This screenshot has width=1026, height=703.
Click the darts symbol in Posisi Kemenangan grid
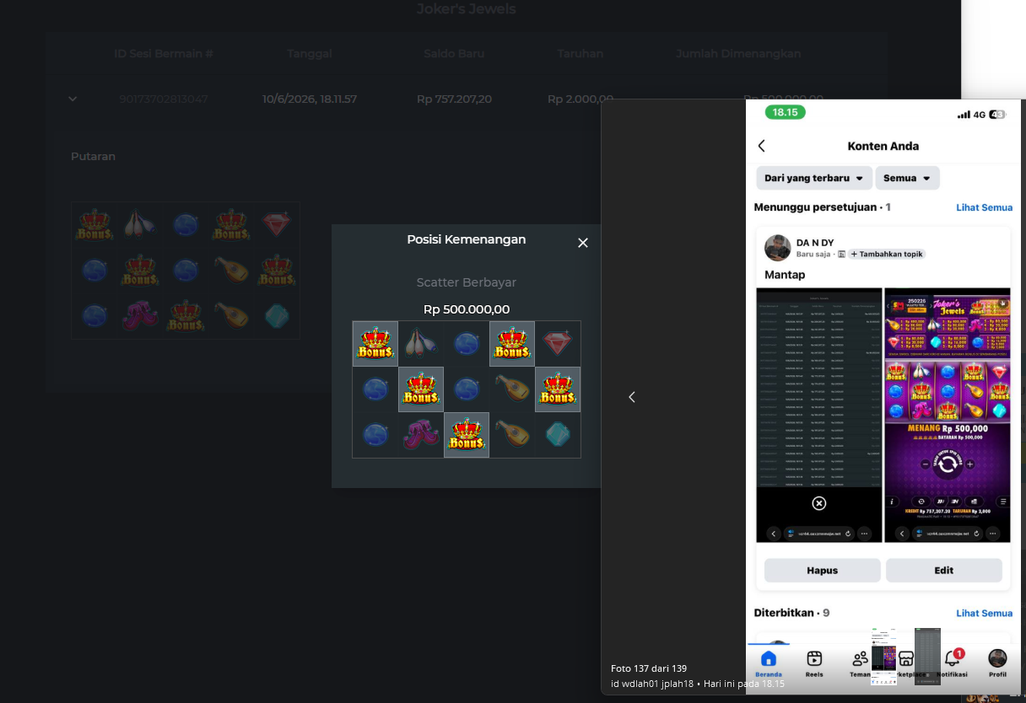point(421,344)
